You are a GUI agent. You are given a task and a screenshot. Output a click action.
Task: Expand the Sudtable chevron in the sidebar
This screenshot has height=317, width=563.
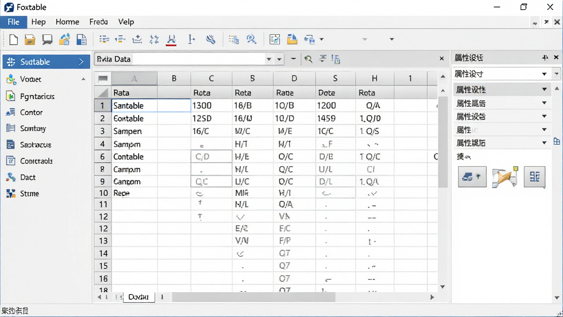pyautogui.click(x=81, y=62)
